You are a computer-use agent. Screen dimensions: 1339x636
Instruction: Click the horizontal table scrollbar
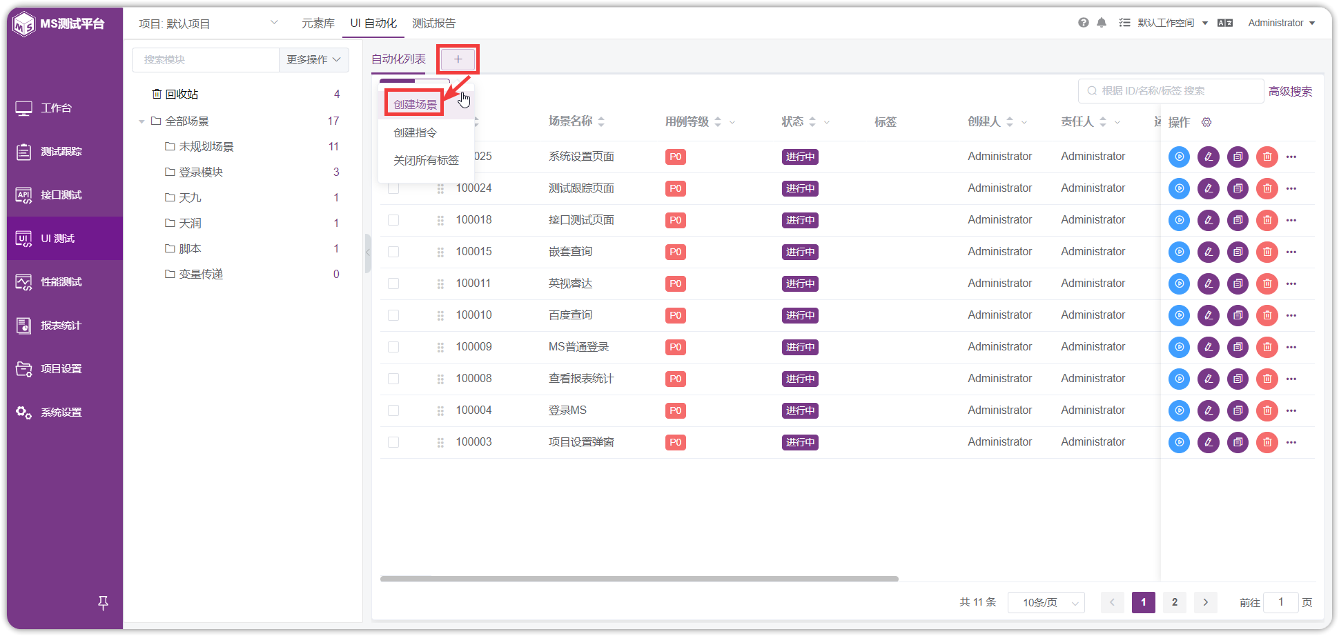[639, 579]
